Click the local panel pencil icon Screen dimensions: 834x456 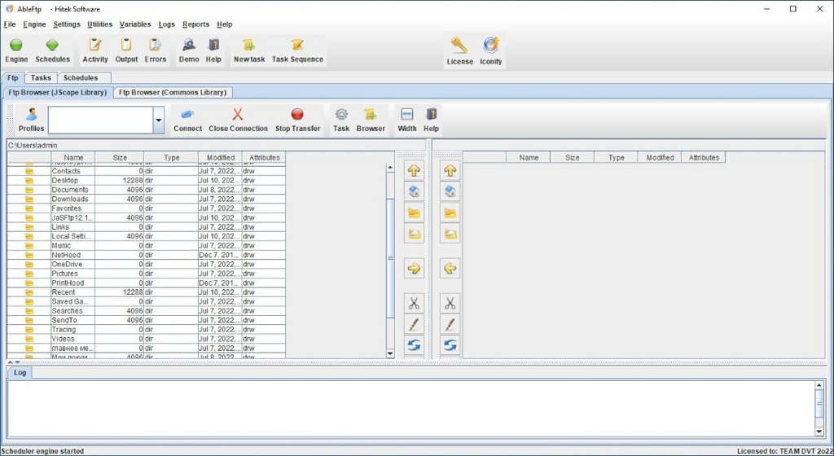point(414,324)
